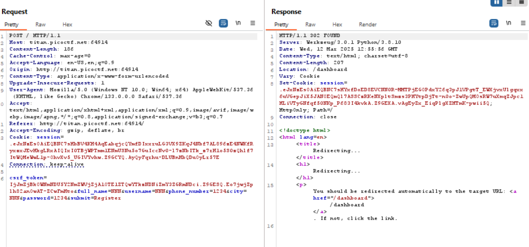529x247 pixels.
Task: Switch to the Raw tab in Response
Action: pos(310,24)
